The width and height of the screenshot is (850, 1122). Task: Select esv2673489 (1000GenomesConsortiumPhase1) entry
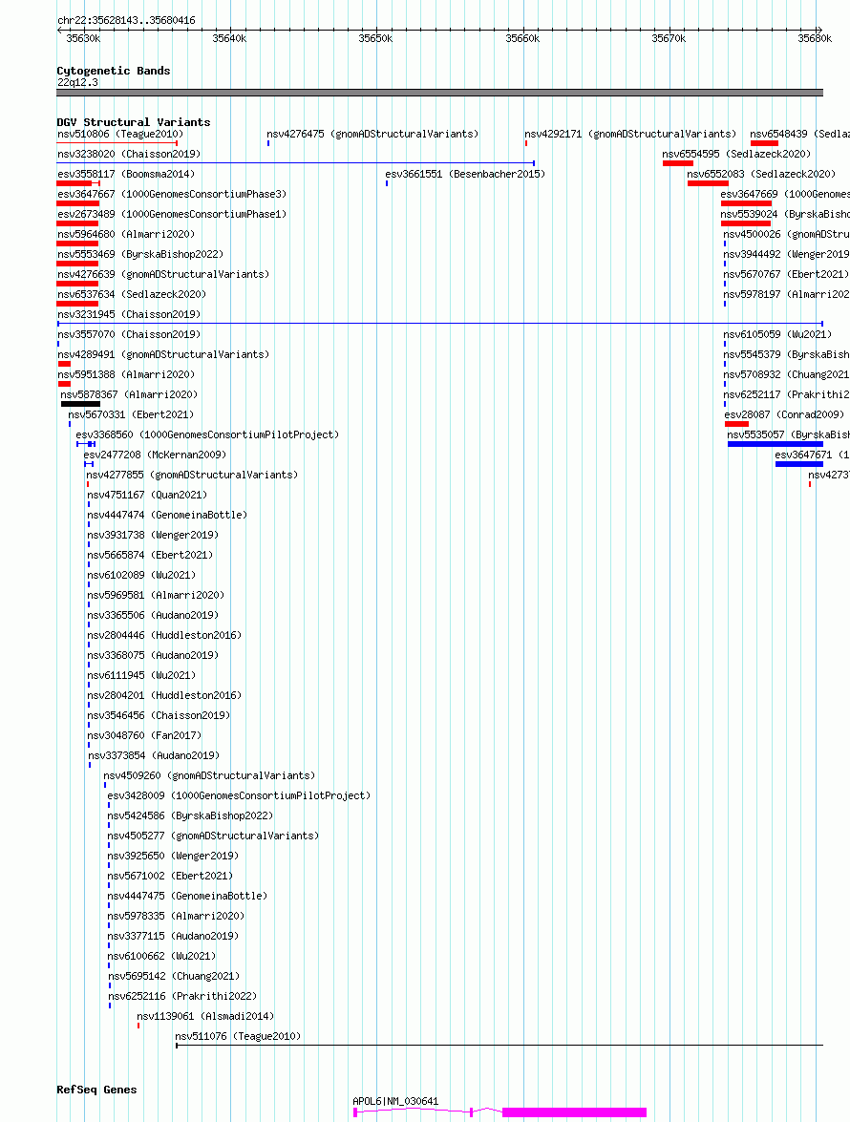pyautogui.click(x=172, y=214)
